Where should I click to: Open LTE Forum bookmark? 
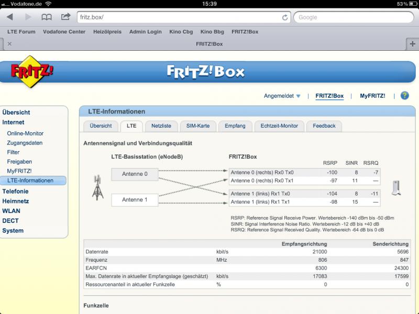21,32
